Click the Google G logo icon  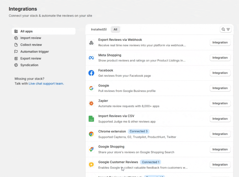pyautogui.click(x=91, y=88)
